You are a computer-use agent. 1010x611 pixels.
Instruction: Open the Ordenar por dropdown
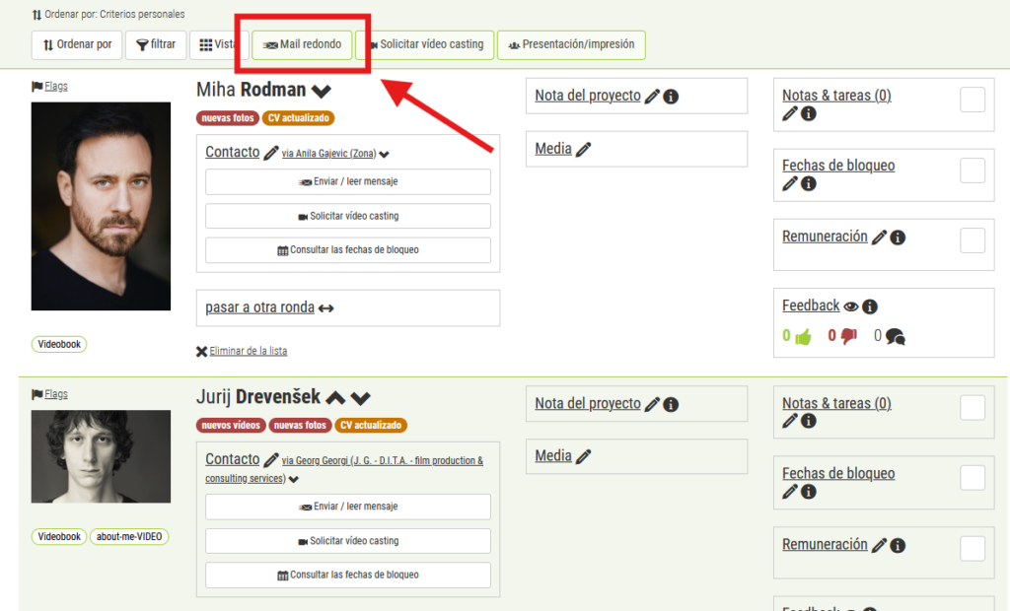click(x=77, y=44)
